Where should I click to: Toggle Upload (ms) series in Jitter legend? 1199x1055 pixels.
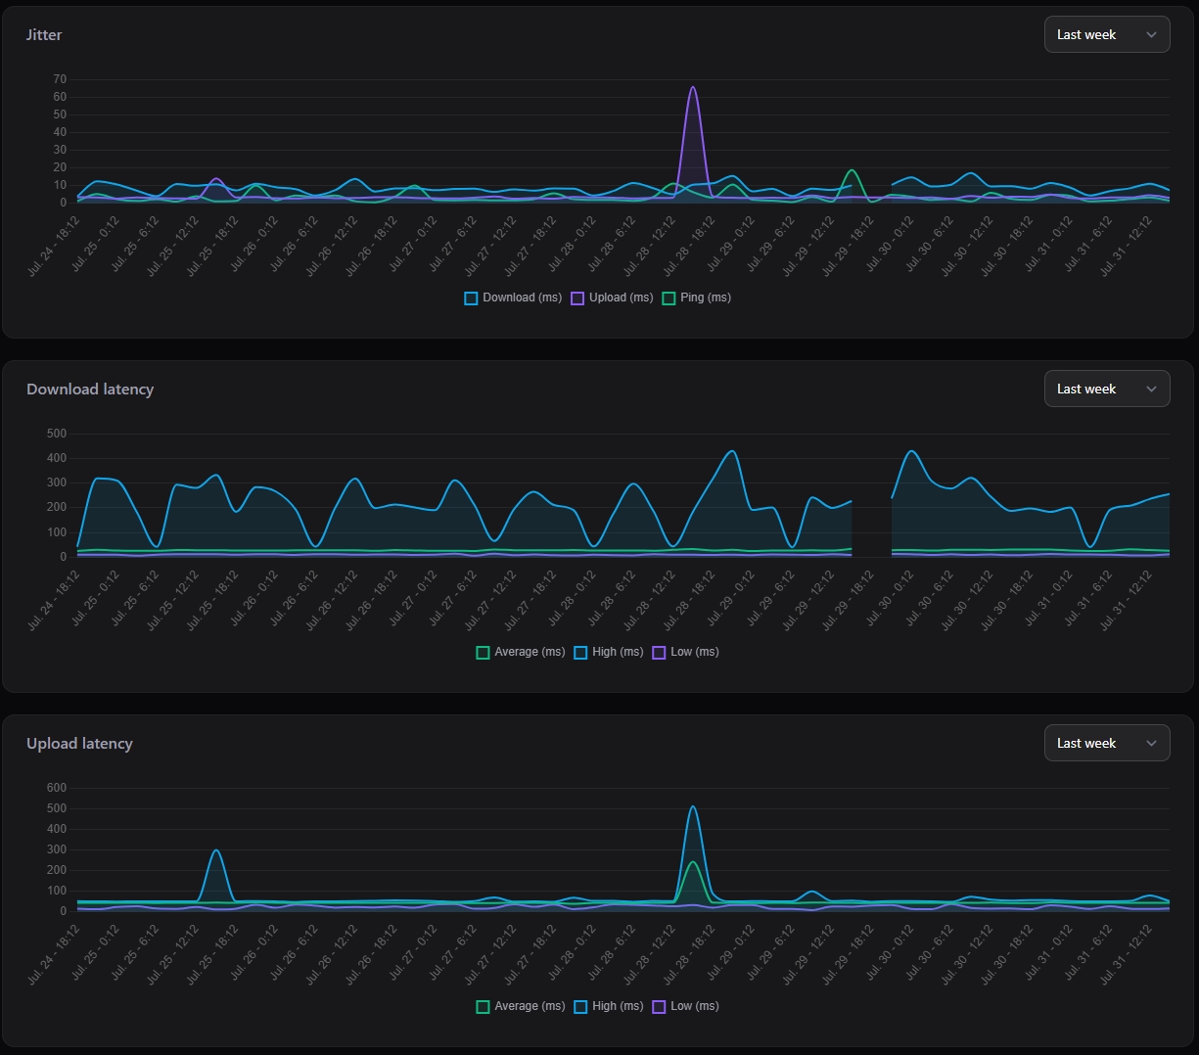(x=612, y=298)
